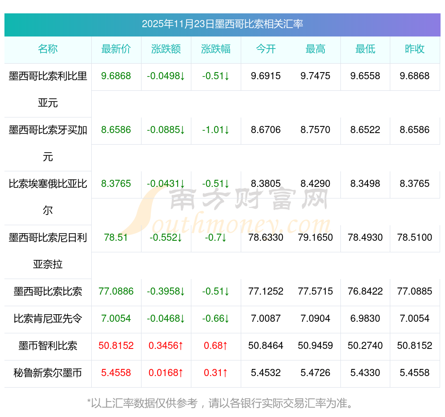Click the red 0.3456↑ change amount

[x=166, y=346]
